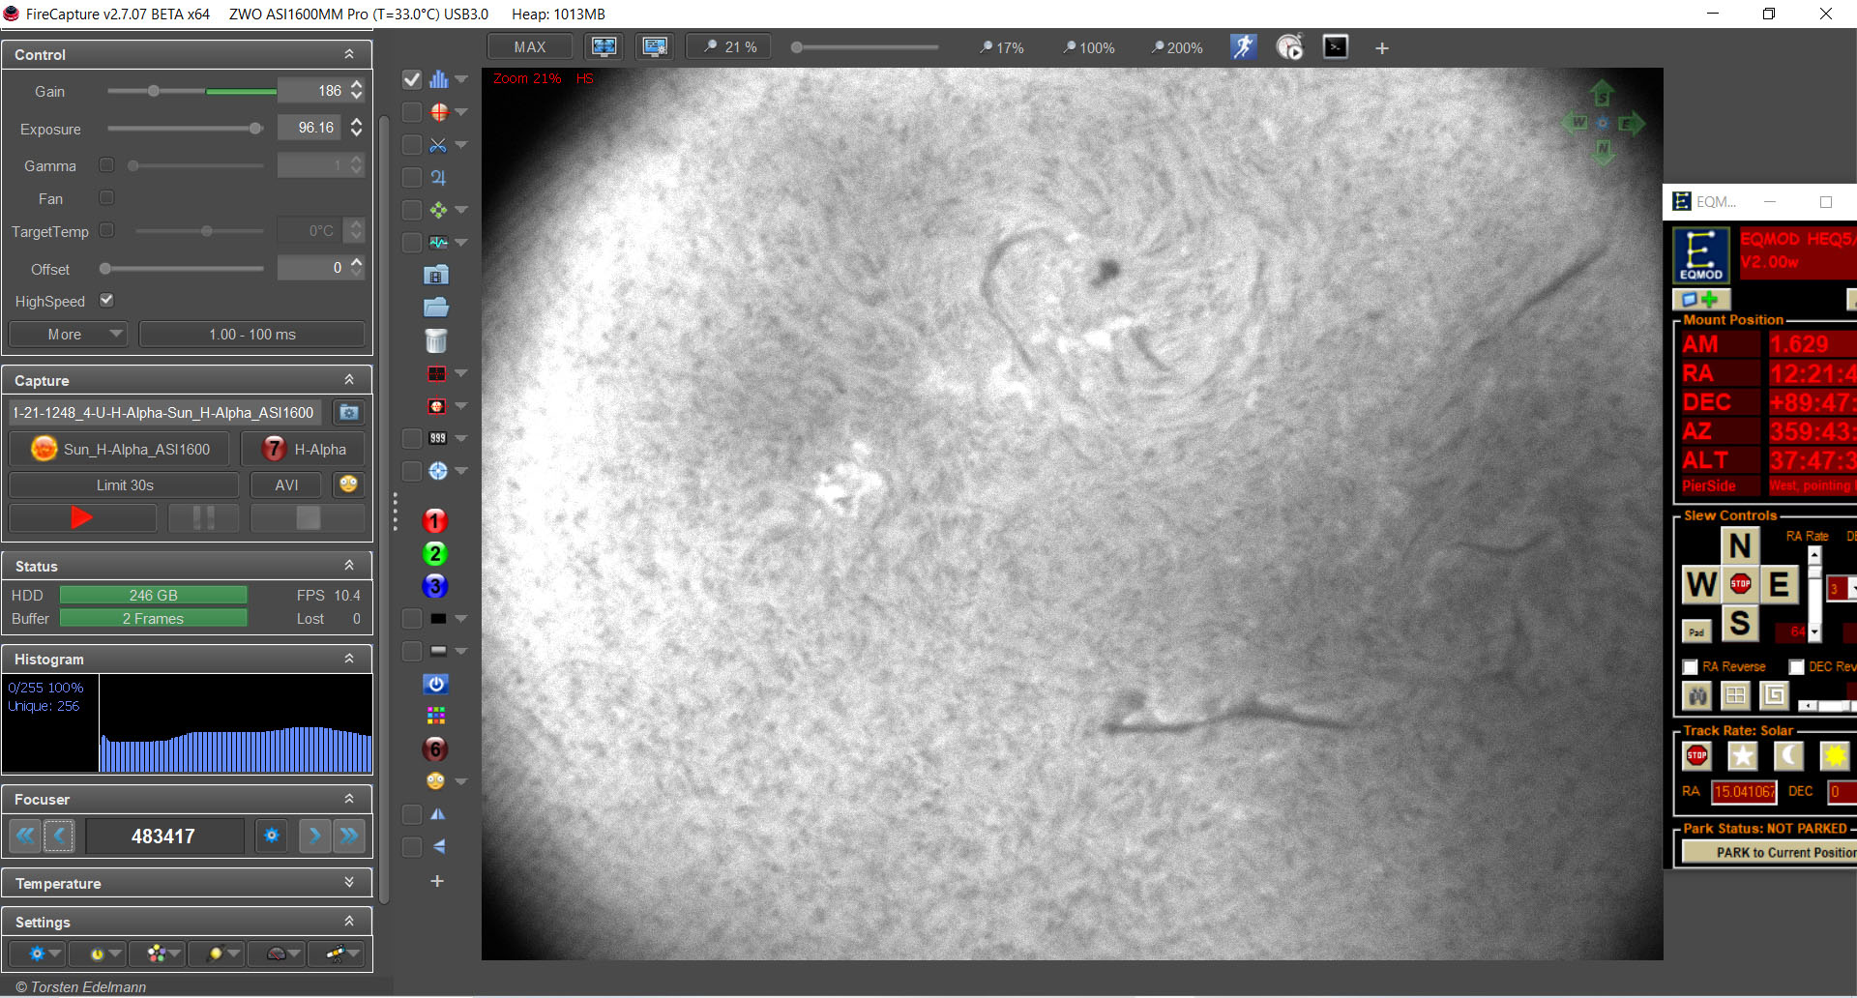Image resolution: width=1857 pixels, height=998 pixels.
Task: Click the 1.00 - 100 ms exposure range button
Action: coord(252,335)
